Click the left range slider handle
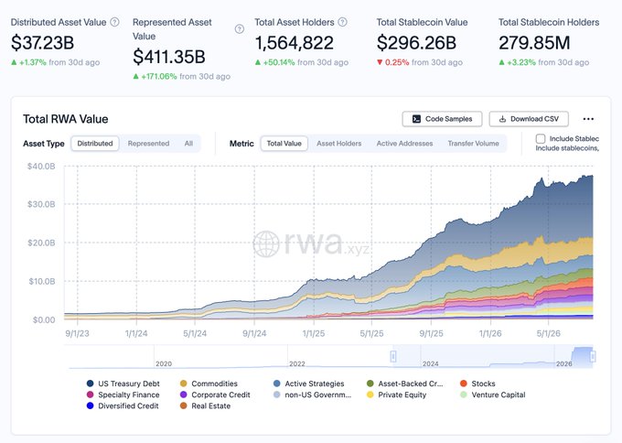 pyautogui.click(x=393, y=356)
